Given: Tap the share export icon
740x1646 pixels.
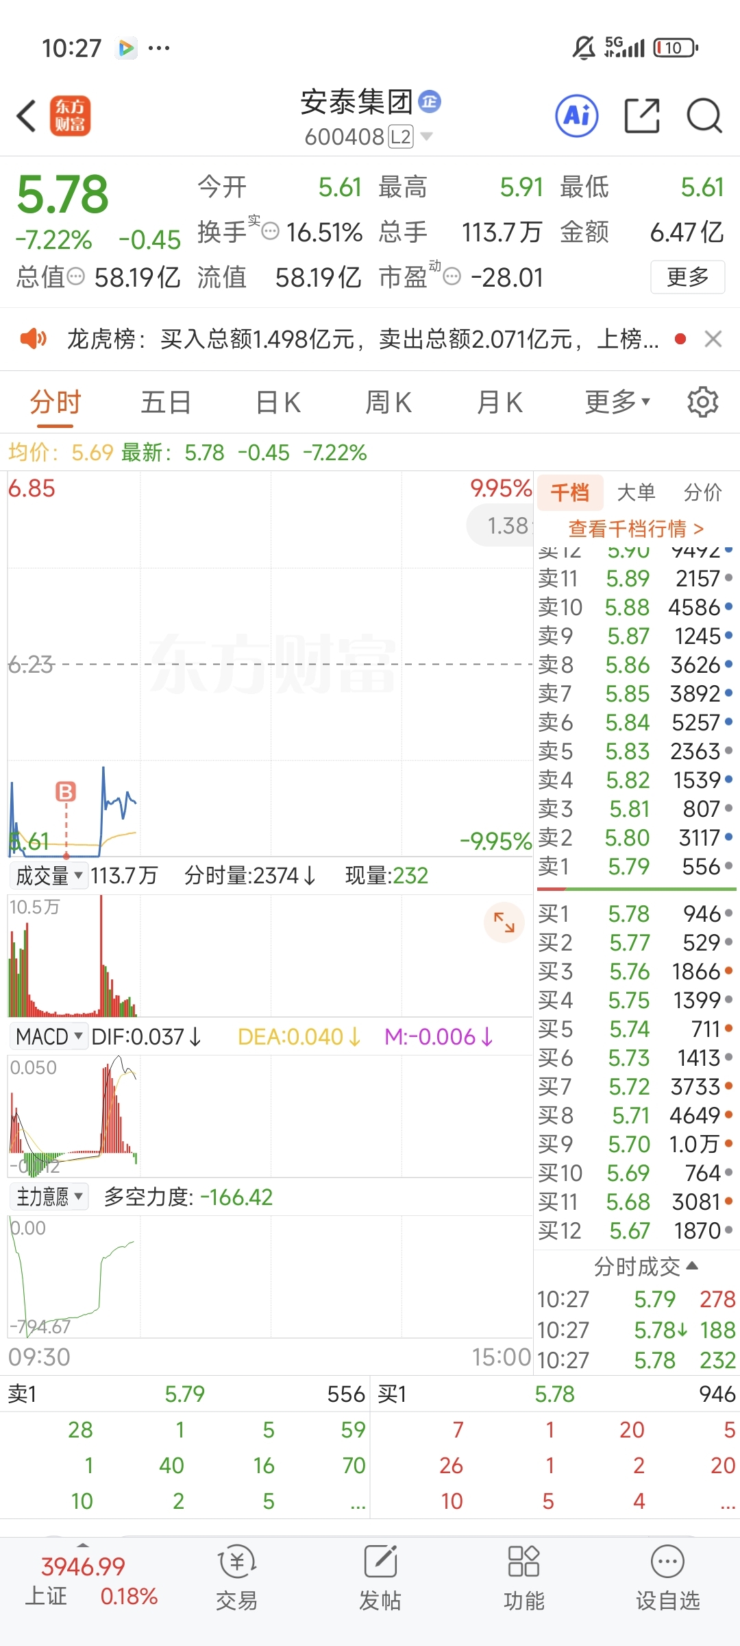Looking at the screenshot, I should click(x=642, y=115).
